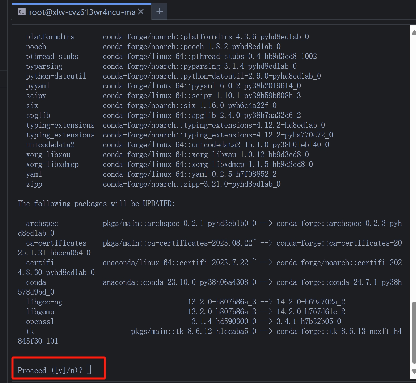Click the python-dateutil package name
Viewport: 416px width, 383px height.
pyautogui.click(x=56, y=76)
